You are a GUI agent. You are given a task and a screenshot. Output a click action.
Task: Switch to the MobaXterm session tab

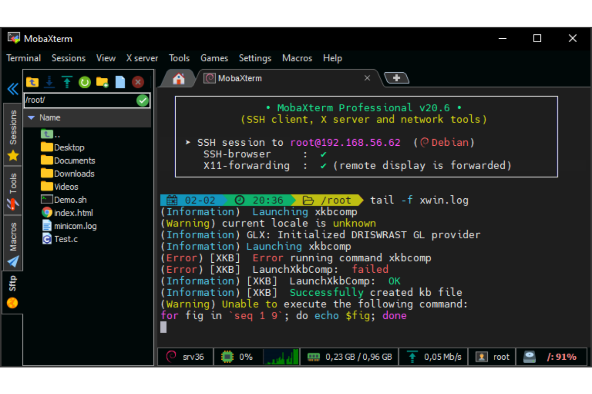coord(240,78)
